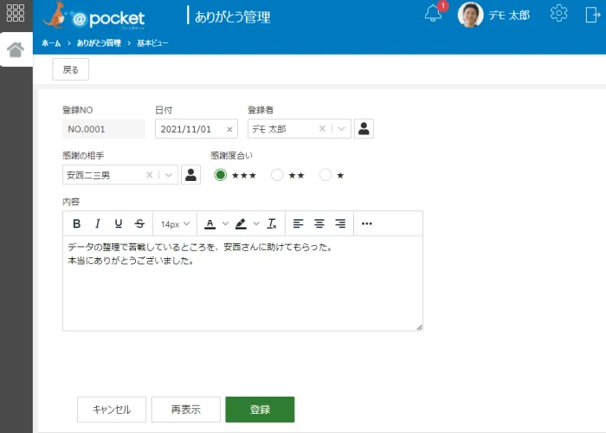
Task: Align text left
Action: (x=298, y=223)
